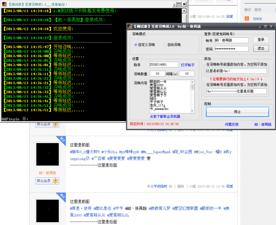Click the console window's title bar icon

4,4
